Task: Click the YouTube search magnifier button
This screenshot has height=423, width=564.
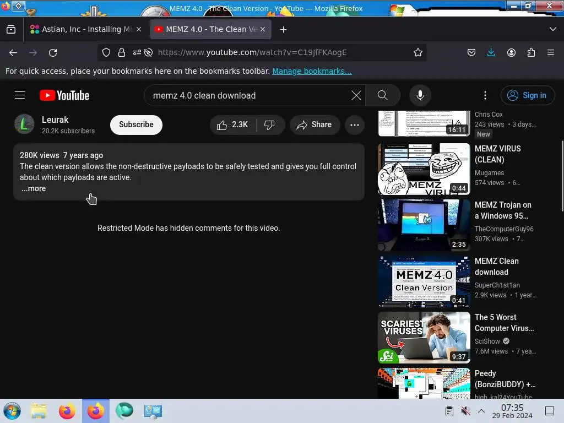Action: [x=383, y=95]
